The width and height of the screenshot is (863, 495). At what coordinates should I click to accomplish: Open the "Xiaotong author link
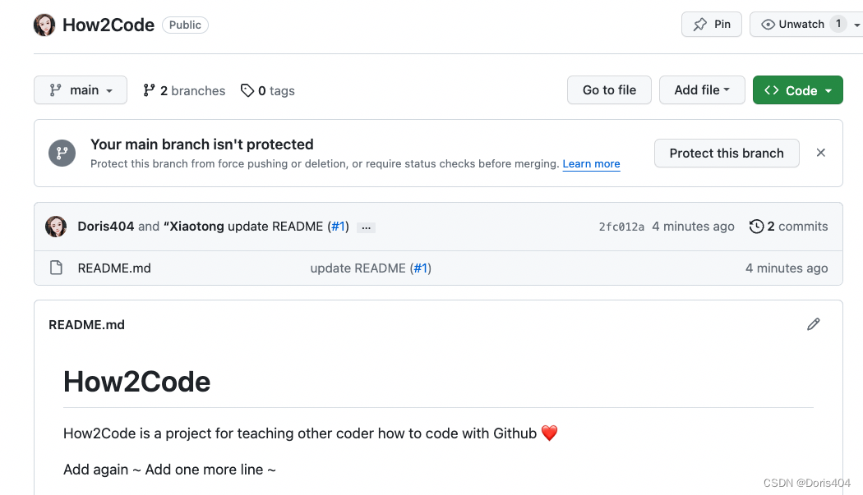click(194, 227)
